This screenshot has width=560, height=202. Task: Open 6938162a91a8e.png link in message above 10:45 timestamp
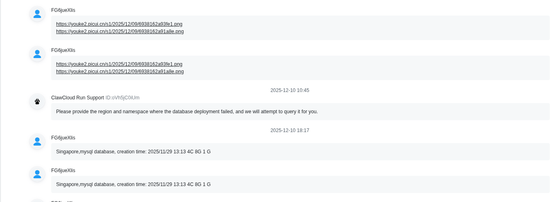[120, 72]
